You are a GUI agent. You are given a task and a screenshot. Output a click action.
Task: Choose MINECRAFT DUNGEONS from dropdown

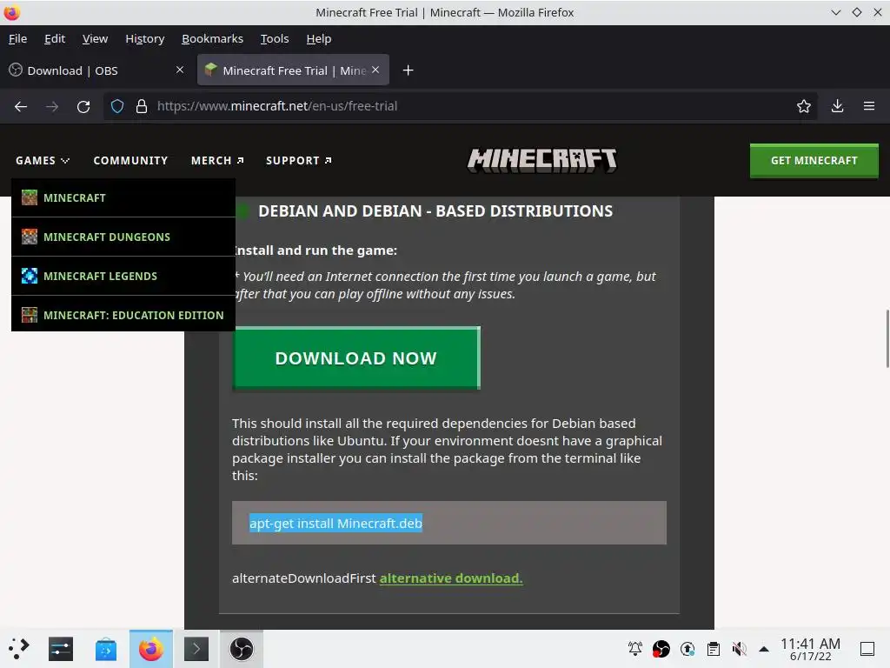click(123, 237)
